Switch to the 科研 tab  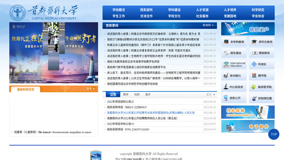137,95
